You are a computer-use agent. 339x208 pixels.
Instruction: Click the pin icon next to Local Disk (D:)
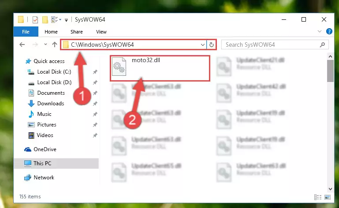coord(95,82)
